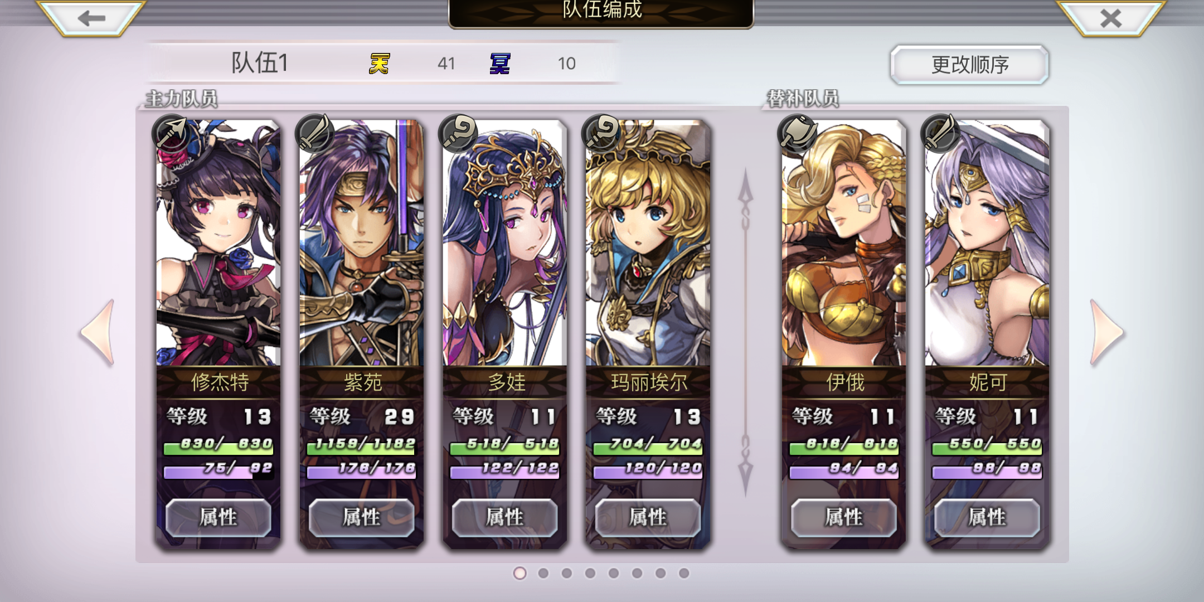Click the staff icon on 多娃's card
This screenshot has height=602, width=1204.
(x=458, y=133)
